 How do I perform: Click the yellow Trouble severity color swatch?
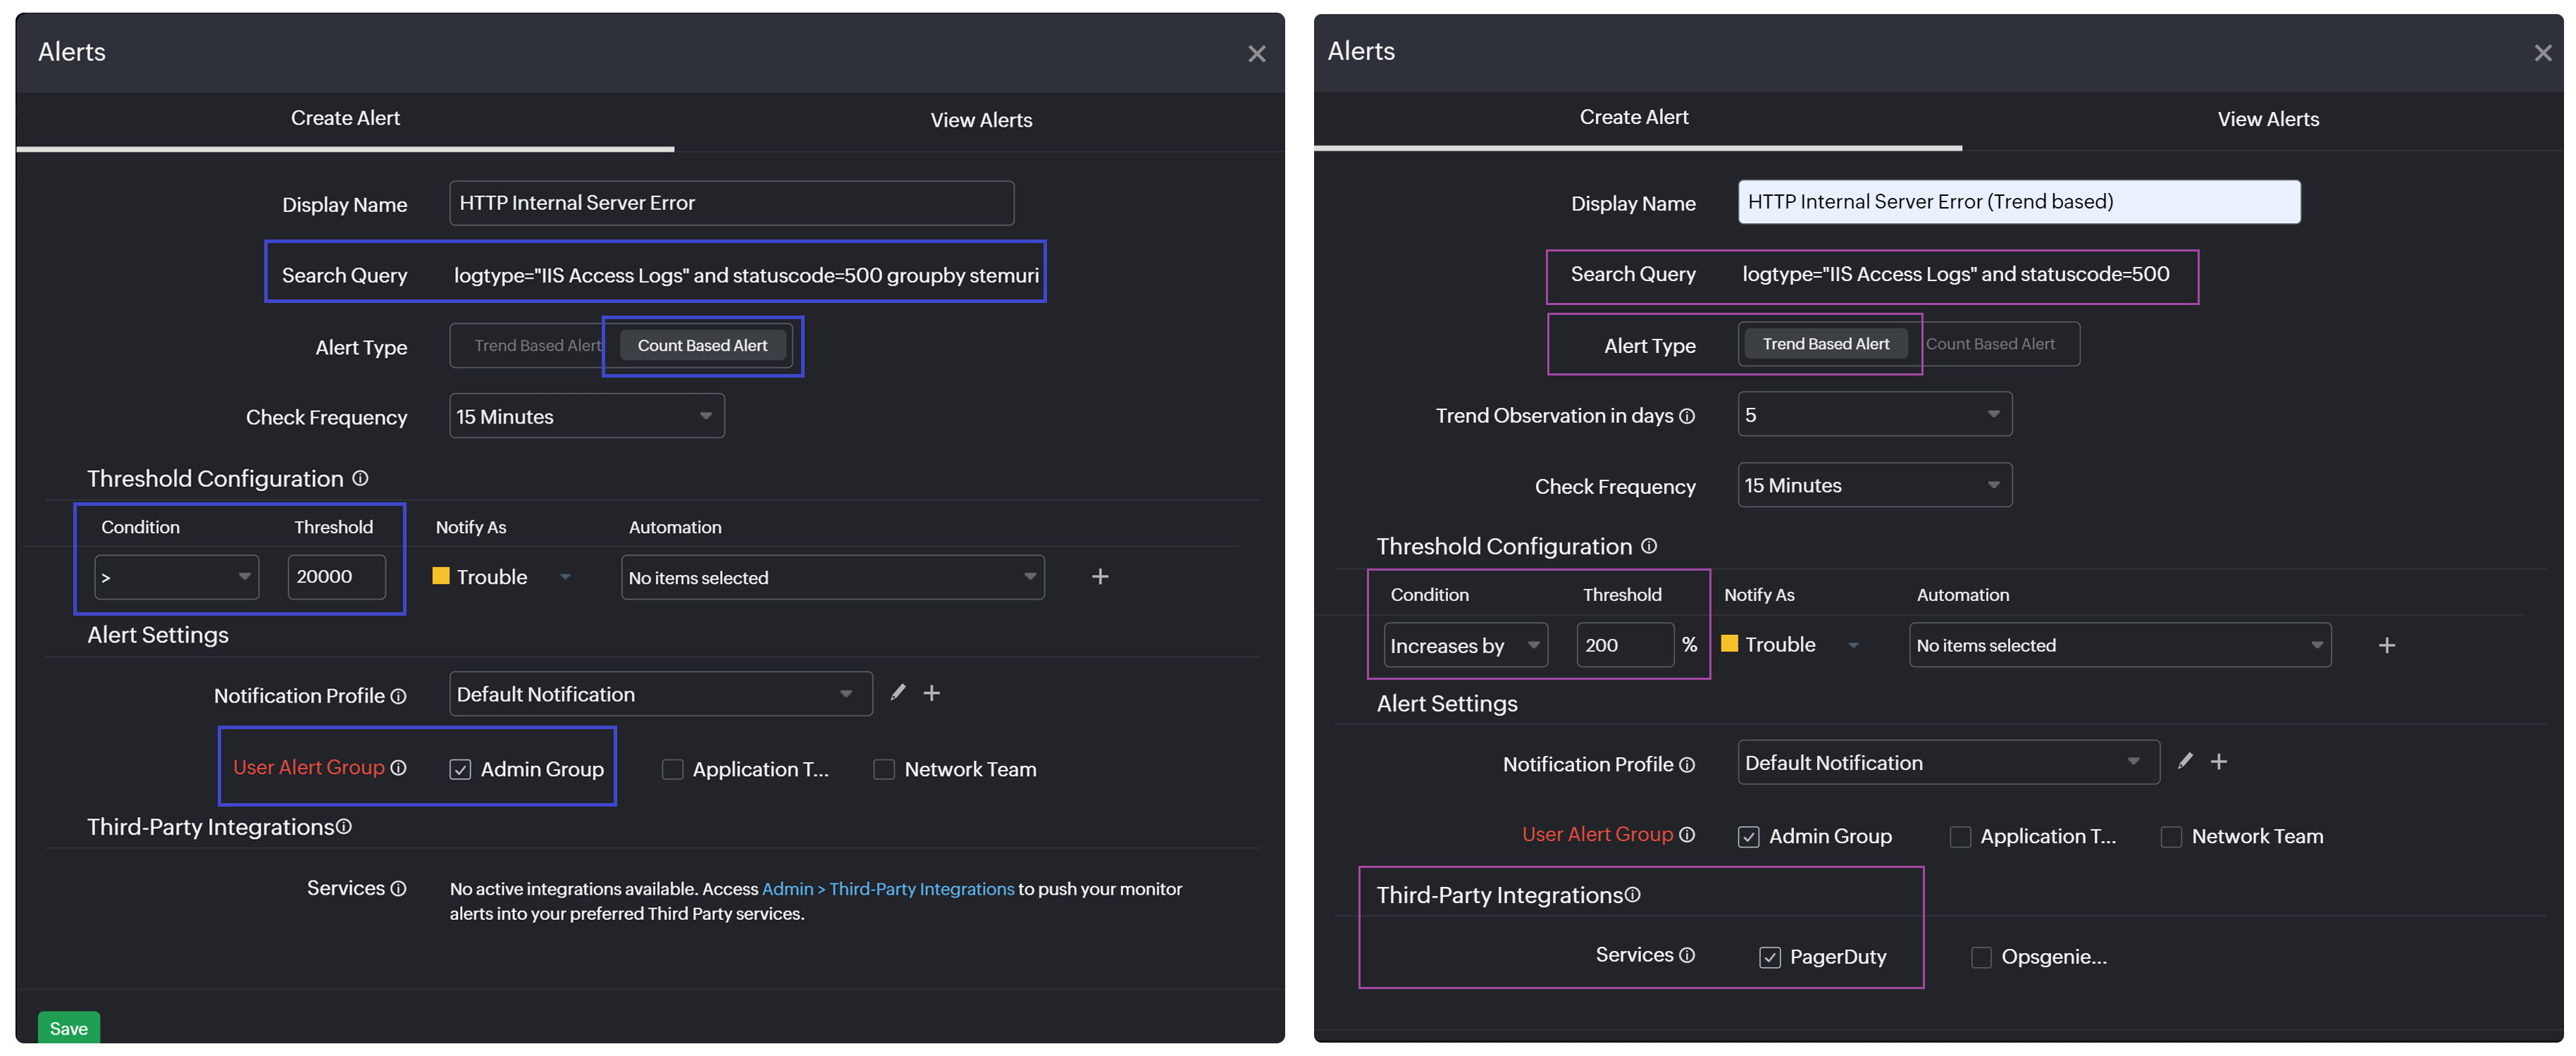tap(440, 576)
